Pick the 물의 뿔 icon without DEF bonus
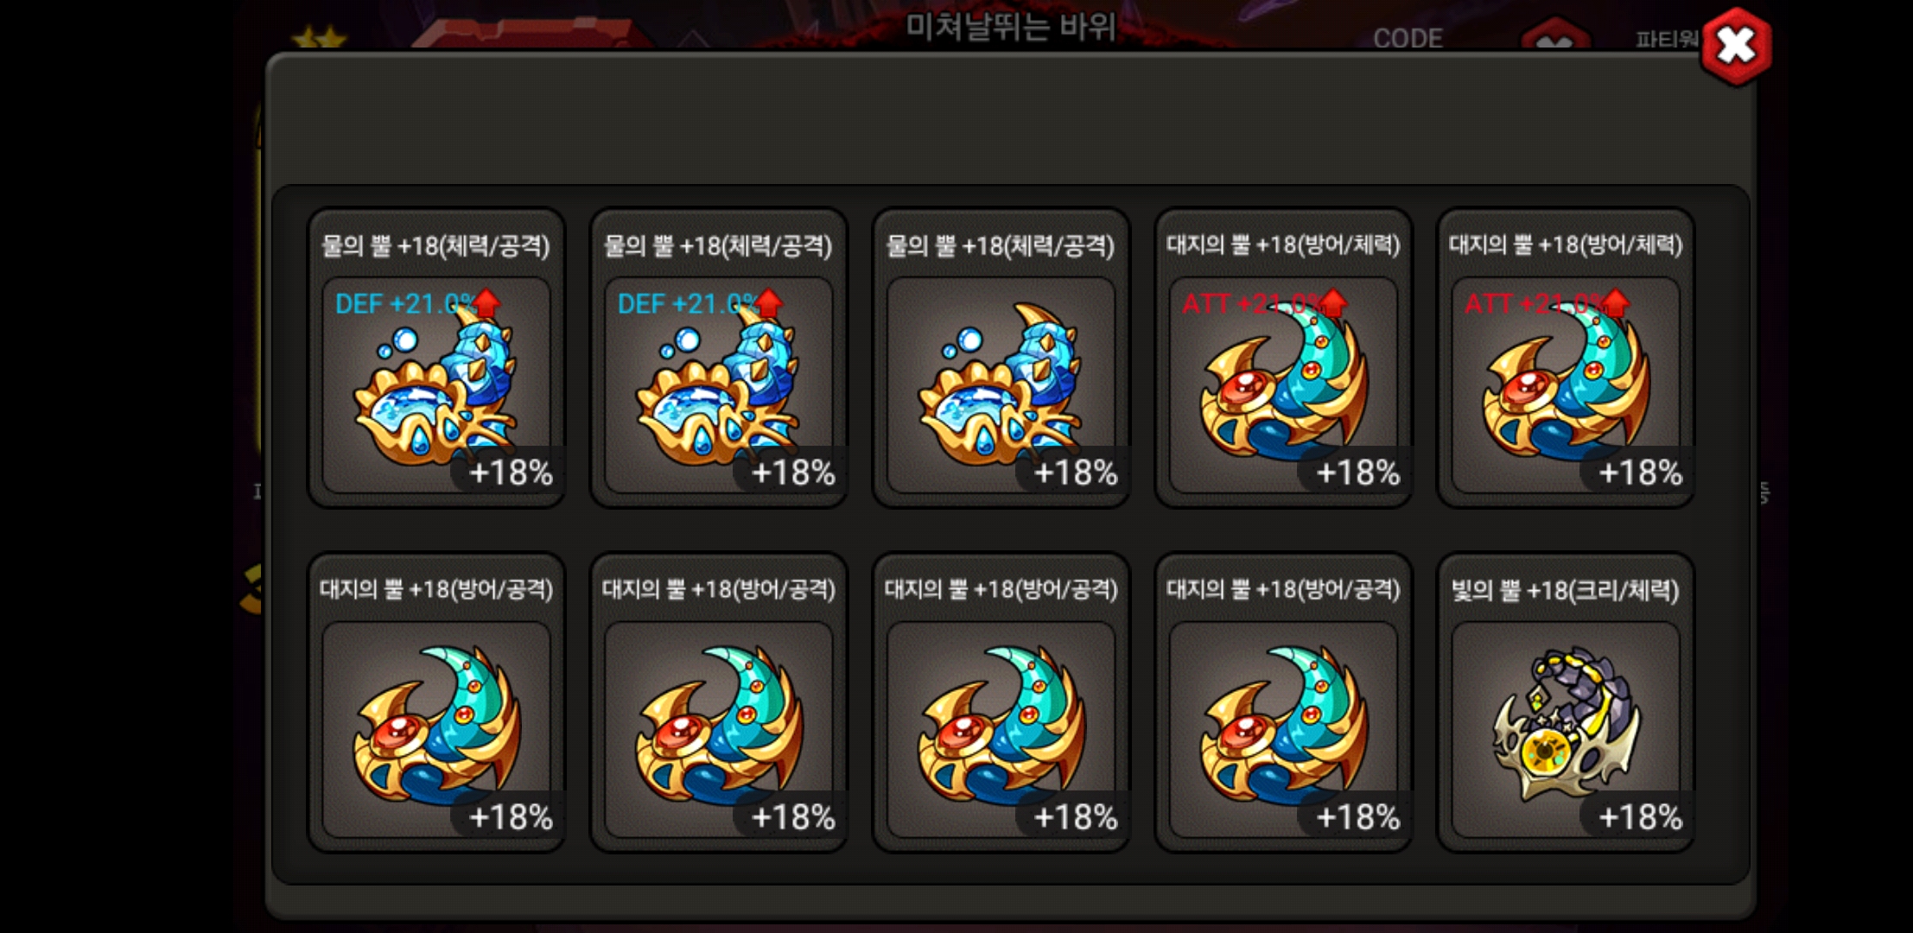1913x933 pixels. pyautogui.click(x=1001, y=385)
